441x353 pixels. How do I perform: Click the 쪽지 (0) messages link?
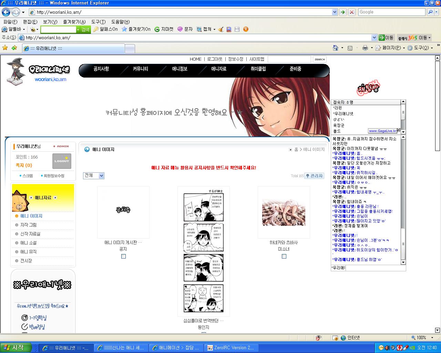coord(24,165)
